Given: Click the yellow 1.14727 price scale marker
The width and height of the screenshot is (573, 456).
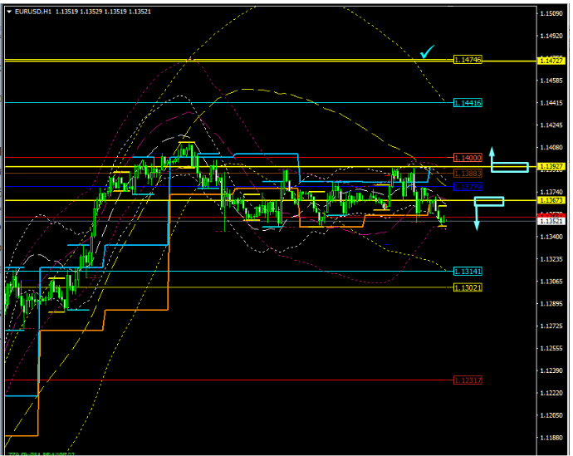Looking at the screenshot, I should click(x=551, y=61).
